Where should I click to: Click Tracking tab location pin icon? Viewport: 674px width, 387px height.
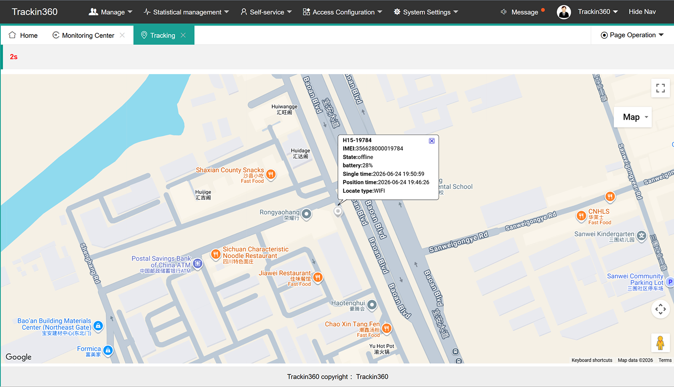coord(144,35)
